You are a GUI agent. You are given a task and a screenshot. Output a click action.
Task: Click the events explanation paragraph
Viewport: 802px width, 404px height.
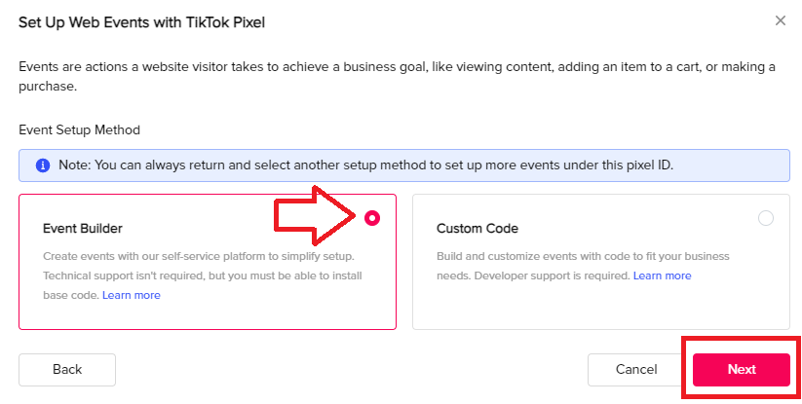pyautogui.click(x=397, y=77)
